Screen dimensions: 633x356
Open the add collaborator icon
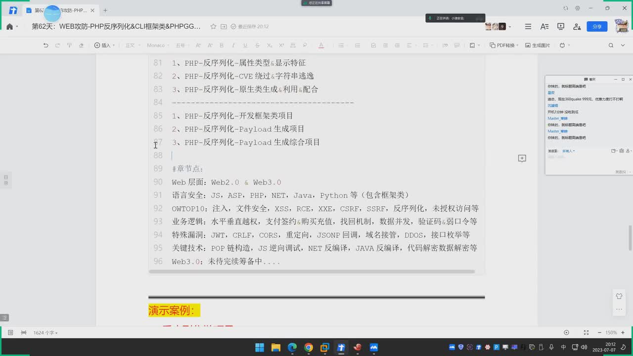coord(577,27)
